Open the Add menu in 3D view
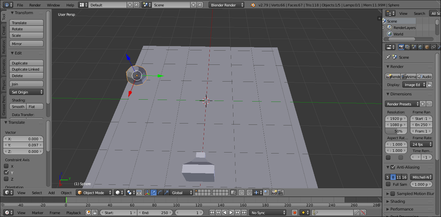Screen dimensions: 441x217 (x=51, y=193)
